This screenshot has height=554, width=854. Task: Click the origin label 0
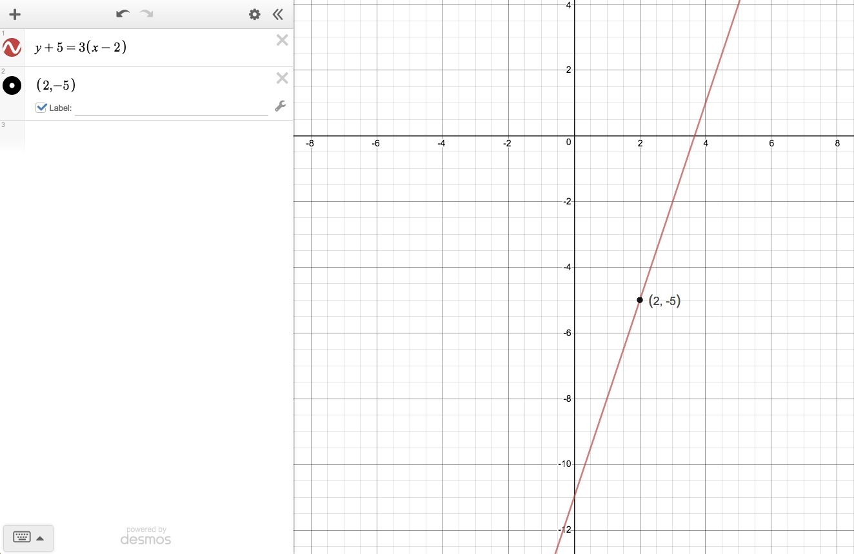click(x=569, y=143)
